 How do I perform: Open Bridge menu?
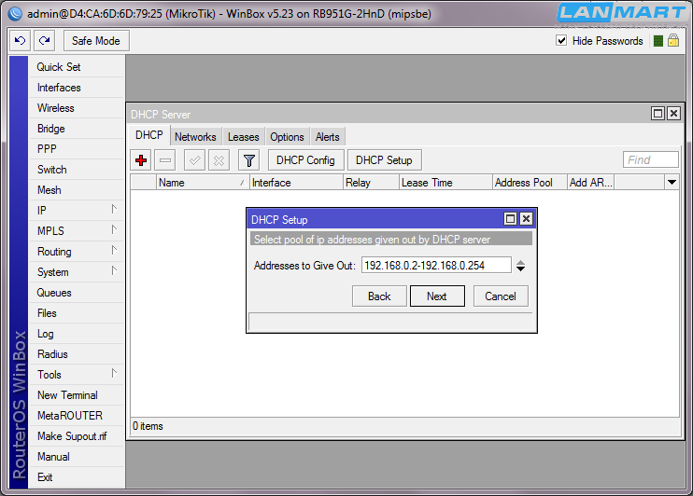[76, 129]
